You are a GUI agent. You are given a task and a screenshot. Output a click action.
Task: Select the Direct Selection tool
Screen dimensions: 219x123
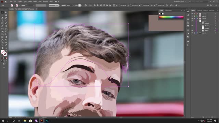click(x=6, y=12)
